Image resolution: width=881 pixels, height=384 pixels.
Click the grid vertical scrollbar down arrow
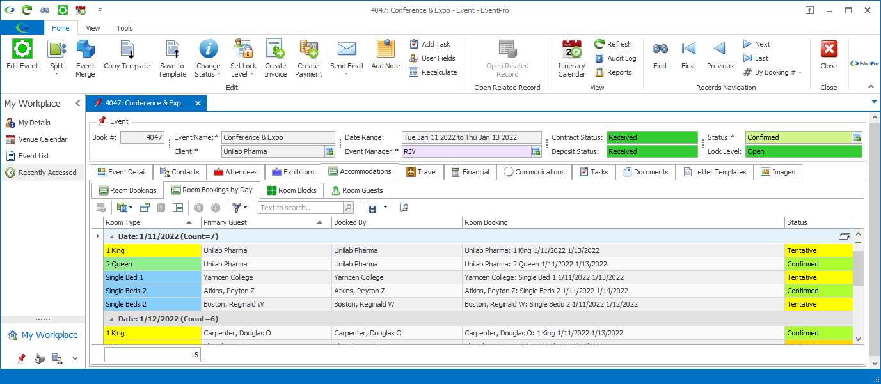(858, 340)
